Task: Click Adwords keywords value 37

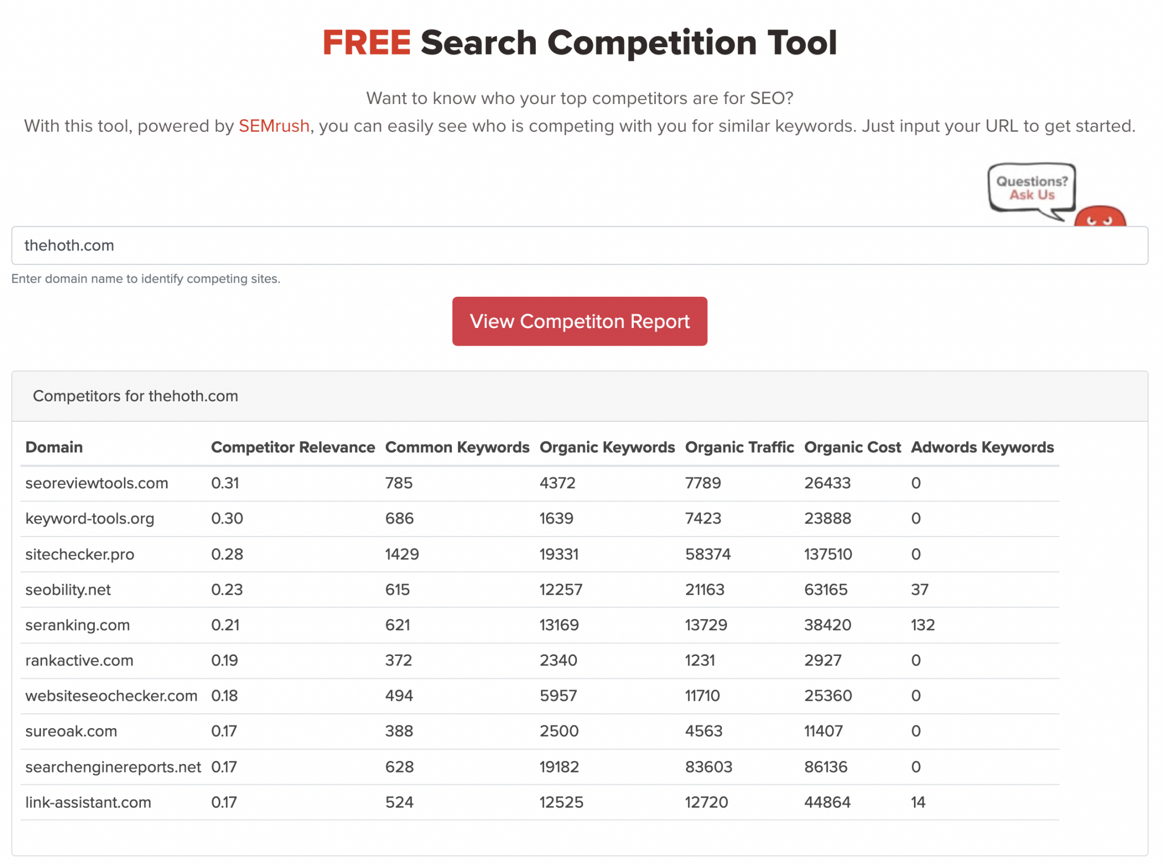Action: tap(920, 589)
